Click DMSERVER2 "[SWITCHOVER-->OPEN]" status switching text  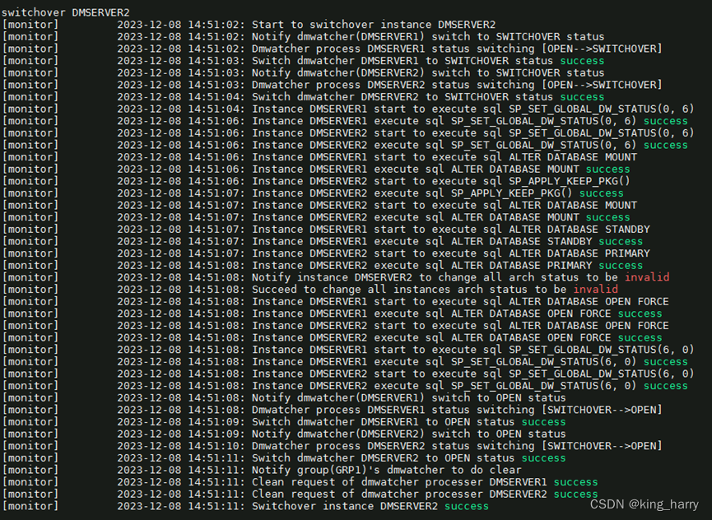click(x=602, y=446)
